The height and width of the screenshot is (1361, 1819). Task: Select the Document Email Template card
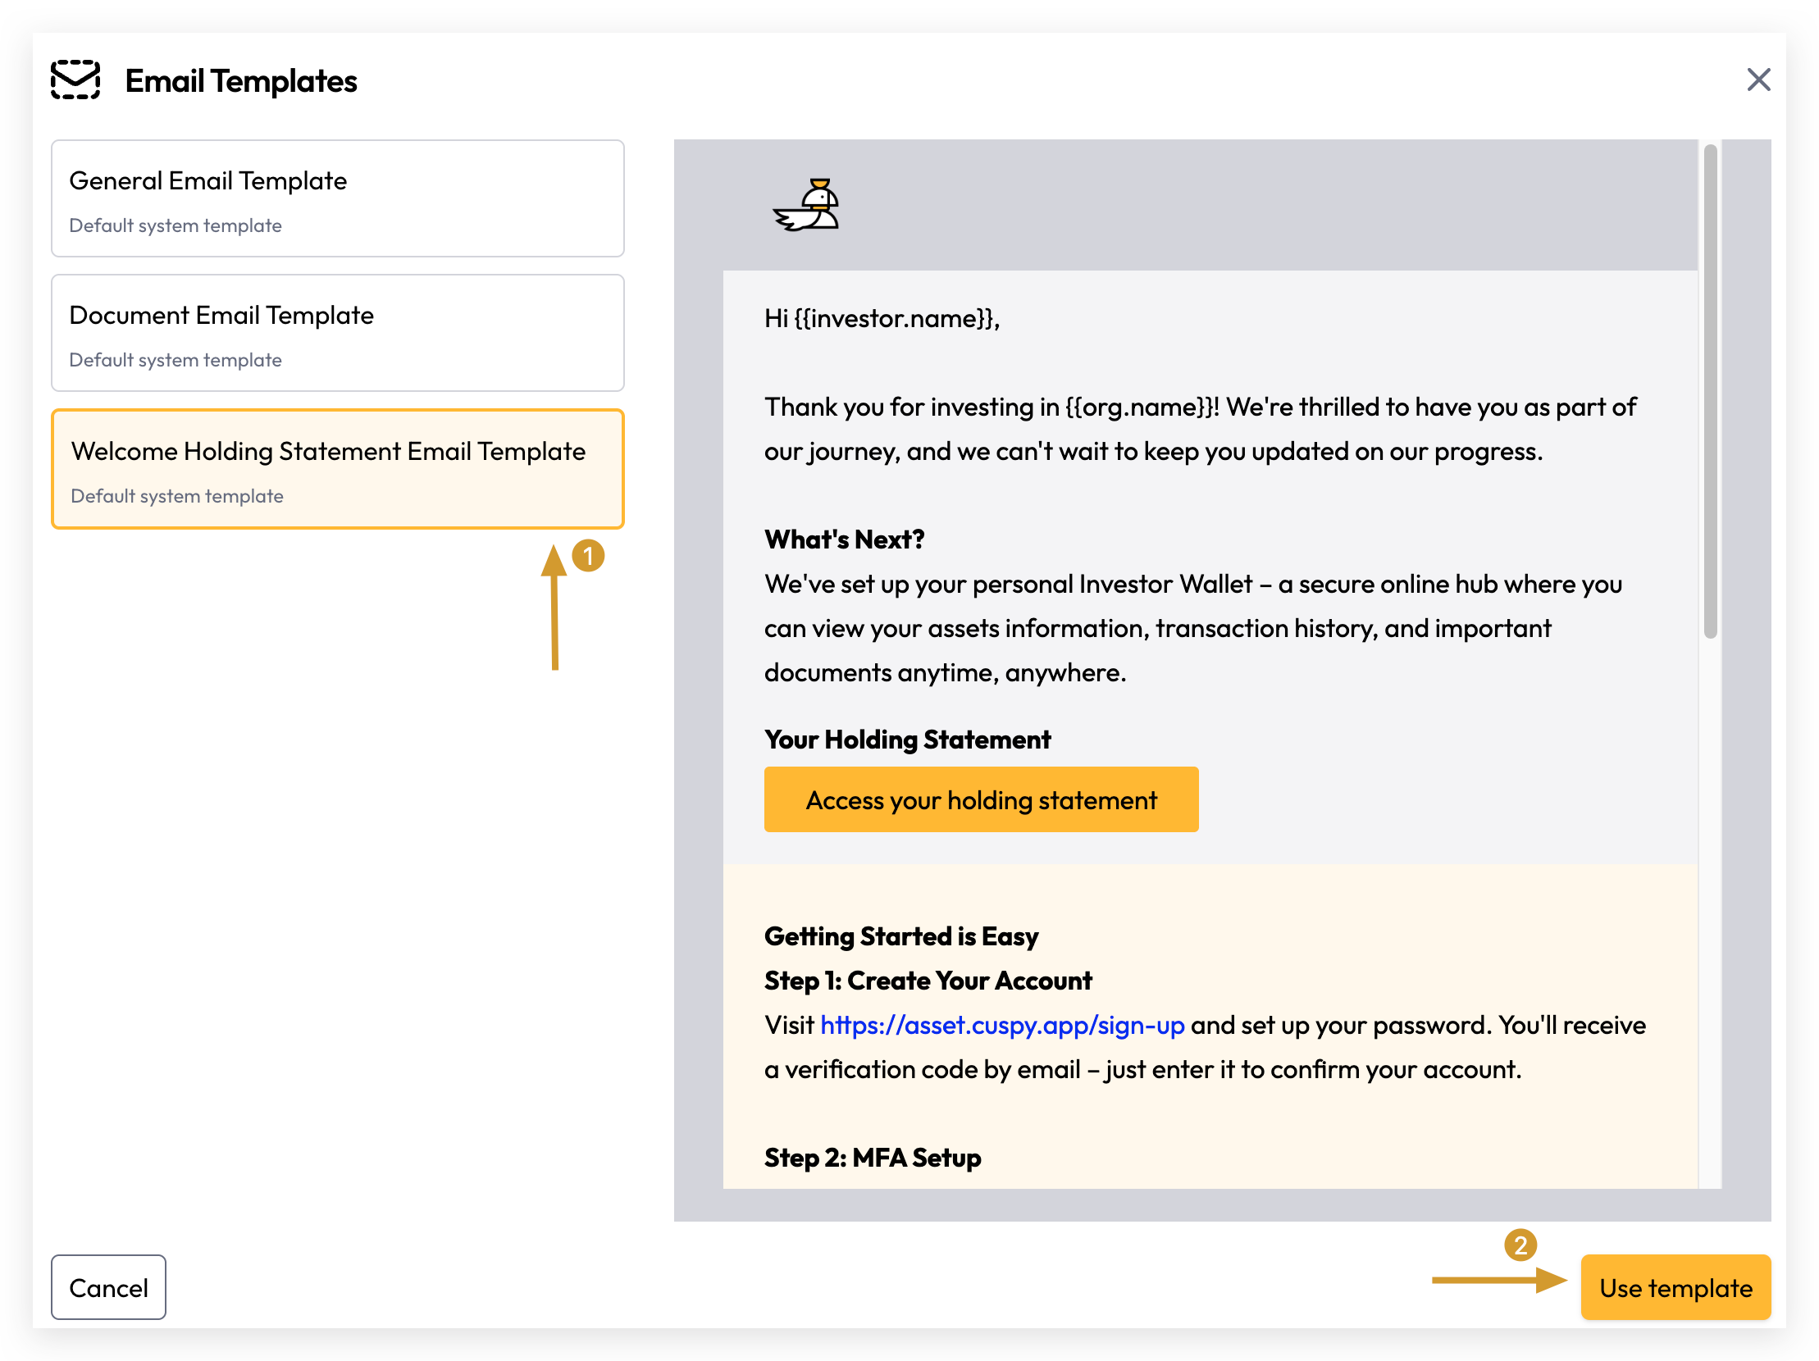337,333
